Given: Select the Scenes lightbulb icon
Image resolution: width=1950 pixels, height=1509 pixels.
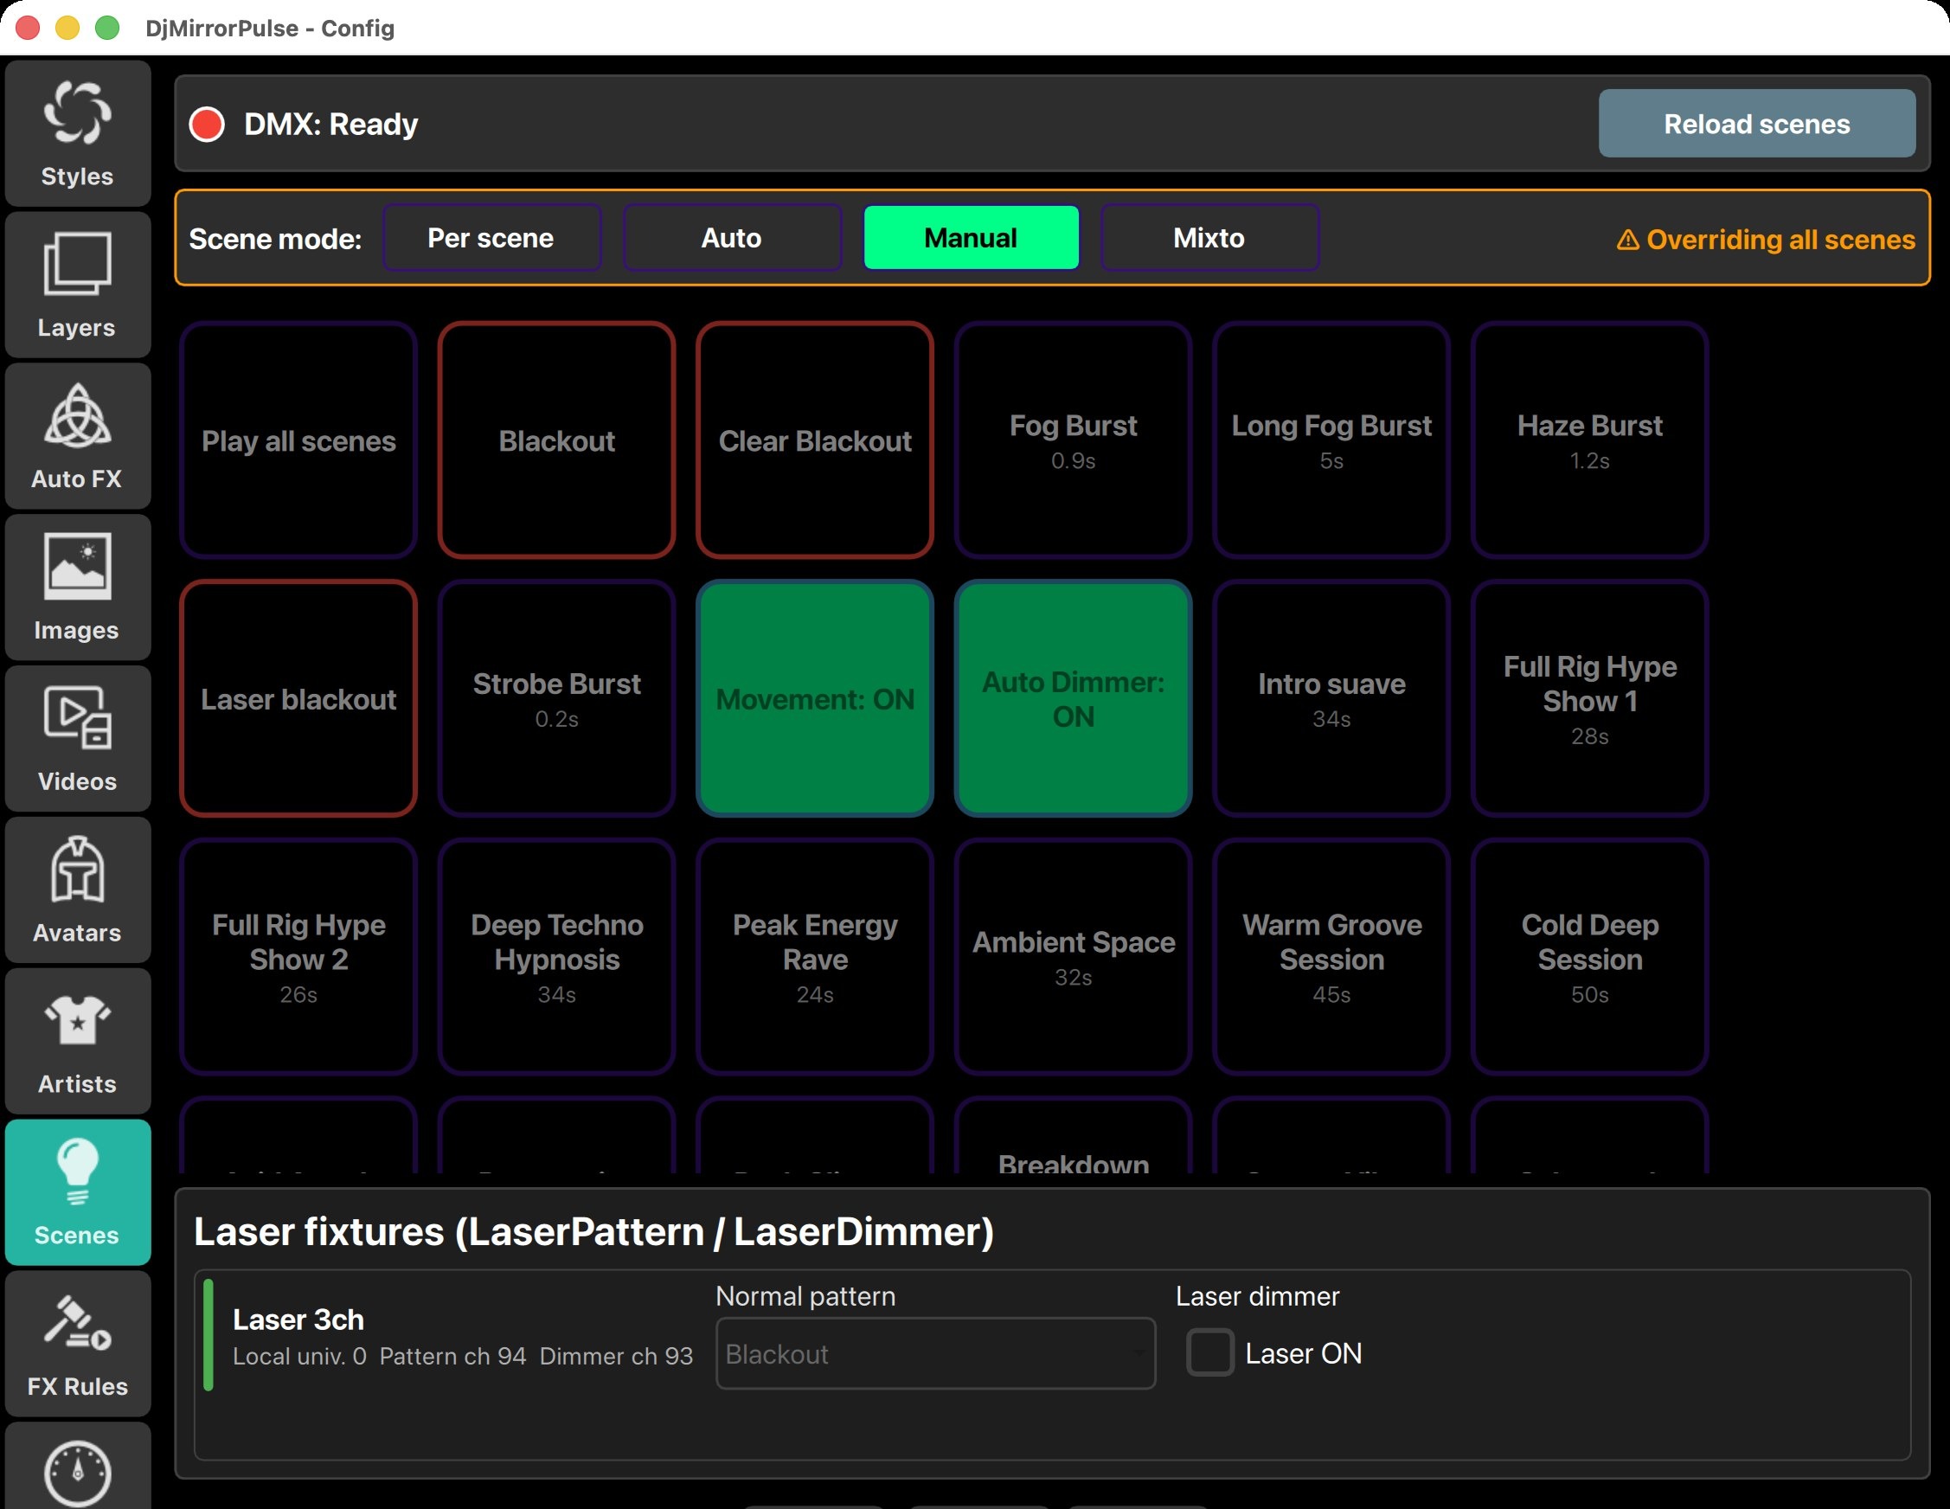Looking at the screenshot, I should pos(78,1172).
